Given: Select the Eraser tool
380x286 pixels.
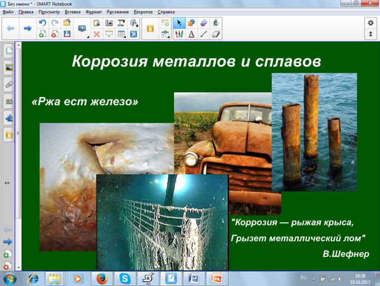Looking at the screenshot, I should click(216, 34).
